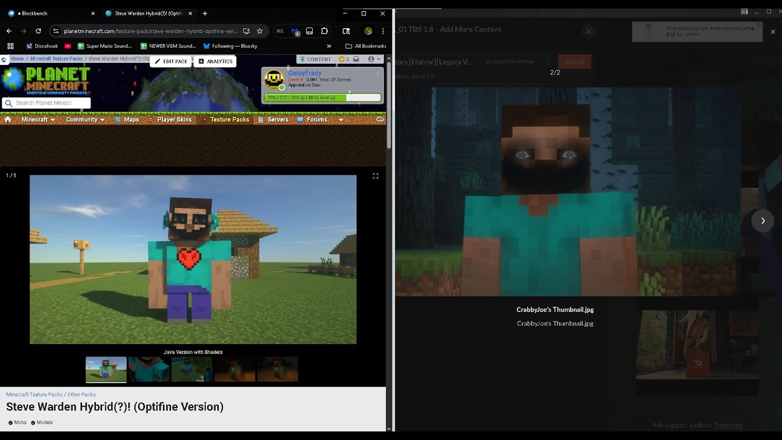Expand the Community nav dropdown
This screenshot has width=782, height=440.
point(85,120)
